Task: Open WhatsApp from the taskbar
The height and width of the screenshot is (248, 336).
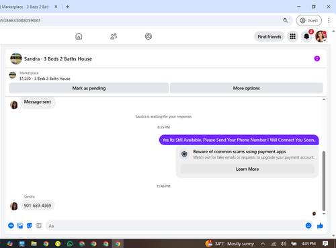Action: tap(70, 243)
